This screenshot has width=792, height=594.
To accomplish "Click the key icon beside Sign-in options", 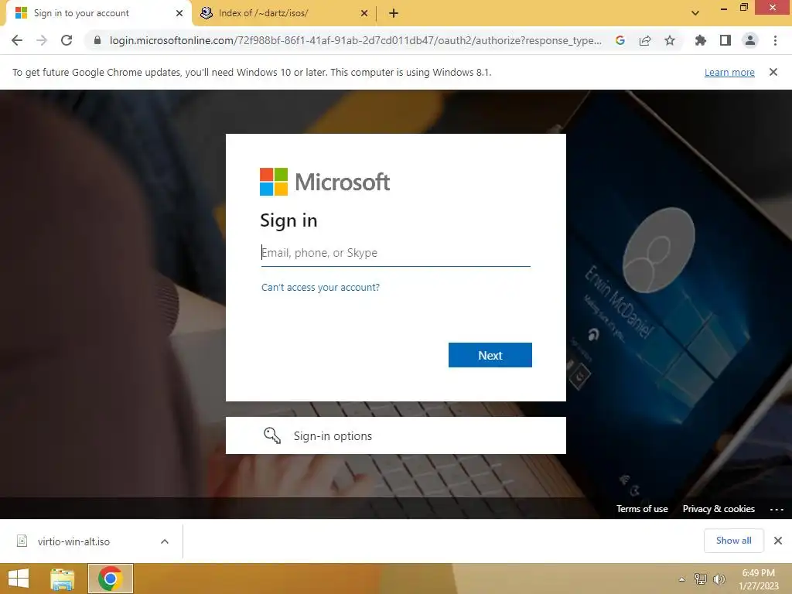I will 272,435.
